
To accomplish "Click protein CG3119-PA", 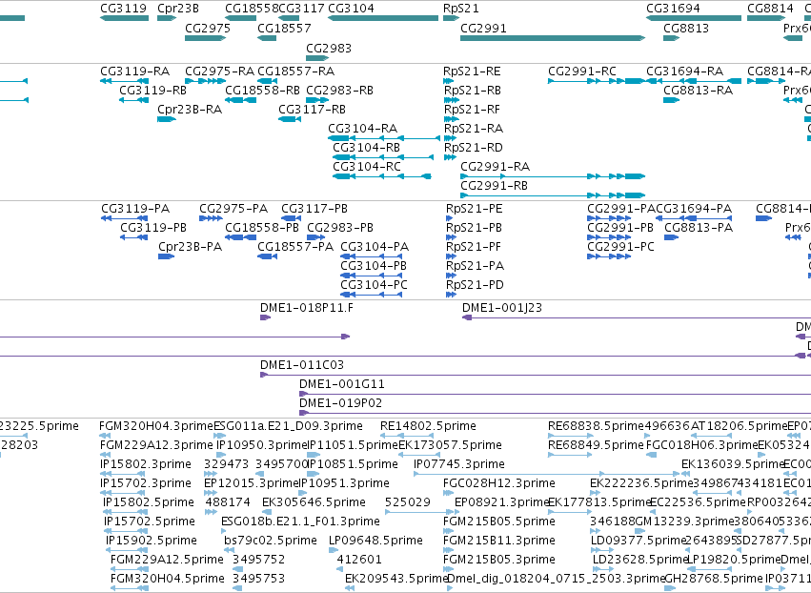I will point(135,209).
